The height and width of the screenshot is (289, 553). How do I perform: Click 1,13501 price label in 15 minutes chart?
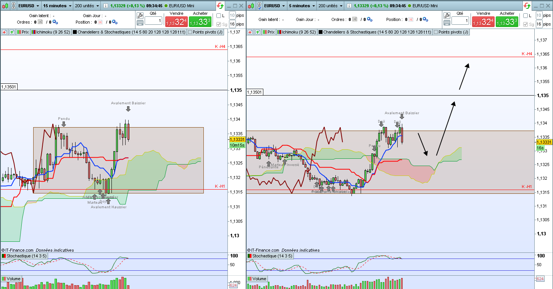9,87
